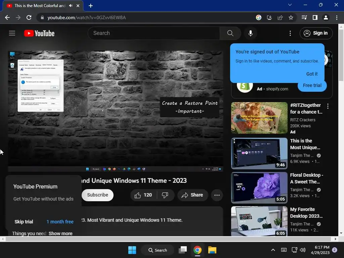
Task: Open File Explorer from taskbar
Action: pyautogui.click(x=212, y=250)
